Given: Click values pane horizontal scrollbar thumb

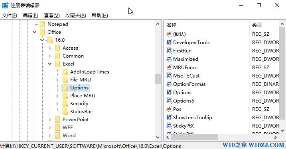Looking at the screenshot, I should pyautogui.click(x=194, y=137).
